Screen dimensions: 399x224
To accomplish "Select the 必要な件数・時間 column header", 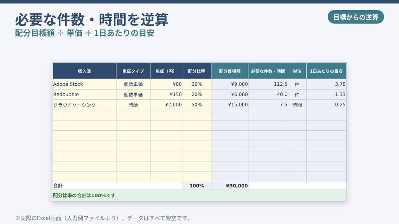I will click(268, 71).
